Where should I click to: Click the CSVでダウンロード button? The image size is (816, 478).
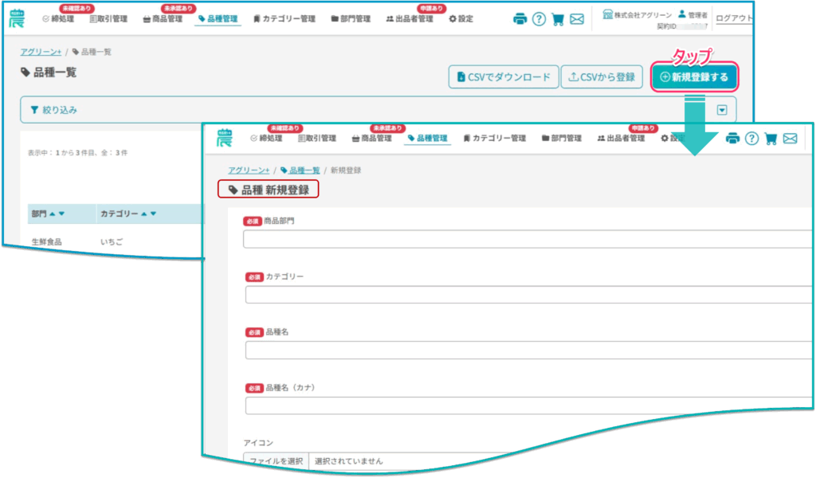coord(503,77)
